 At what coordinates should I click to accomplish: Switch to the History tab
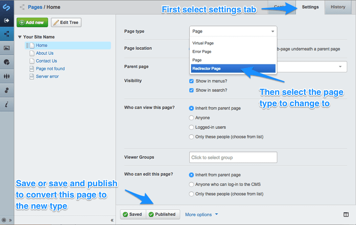(x=338, y=7)
